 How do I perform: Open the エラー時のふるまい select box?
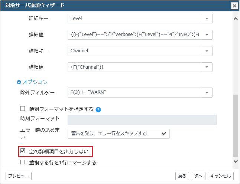coord(119,134)
